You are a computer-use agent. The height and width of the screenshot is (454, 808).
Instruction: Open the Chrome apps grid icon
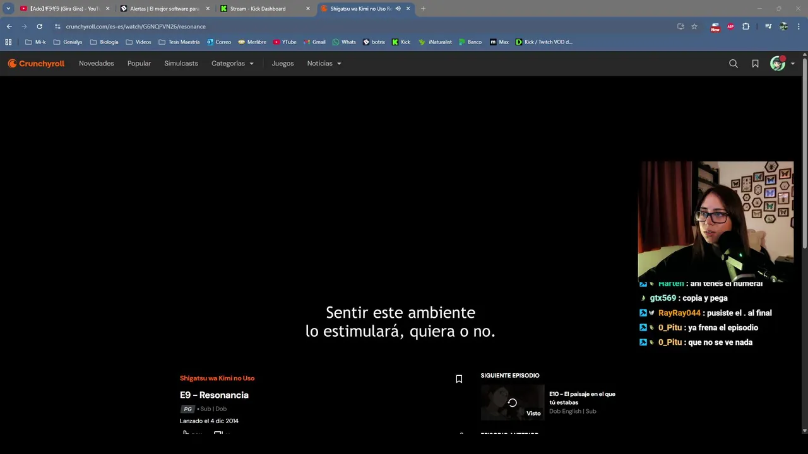(x=8, y=42)
